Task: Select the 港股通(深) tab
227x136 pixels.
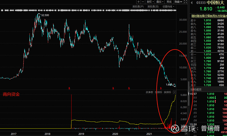Action: 153,7
